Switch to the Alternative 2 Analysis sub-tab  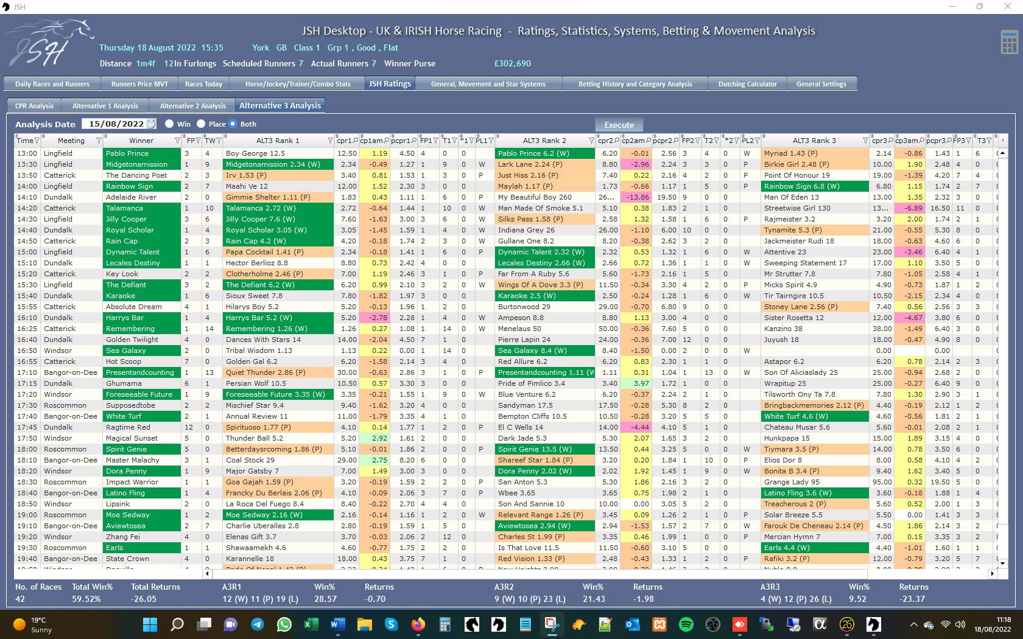pos(193,106)
